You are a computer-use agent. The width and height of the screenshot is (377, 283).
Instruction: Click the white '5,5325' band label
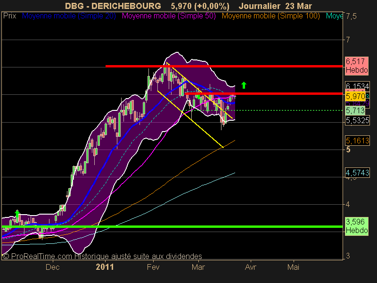pos(357,120)
